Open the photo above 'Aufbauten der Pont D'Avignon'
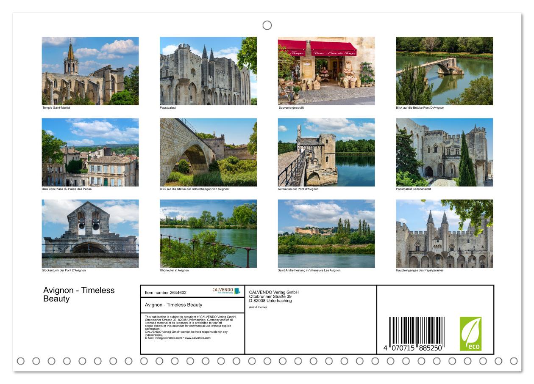The image size is (534, 384). point(326,152)
